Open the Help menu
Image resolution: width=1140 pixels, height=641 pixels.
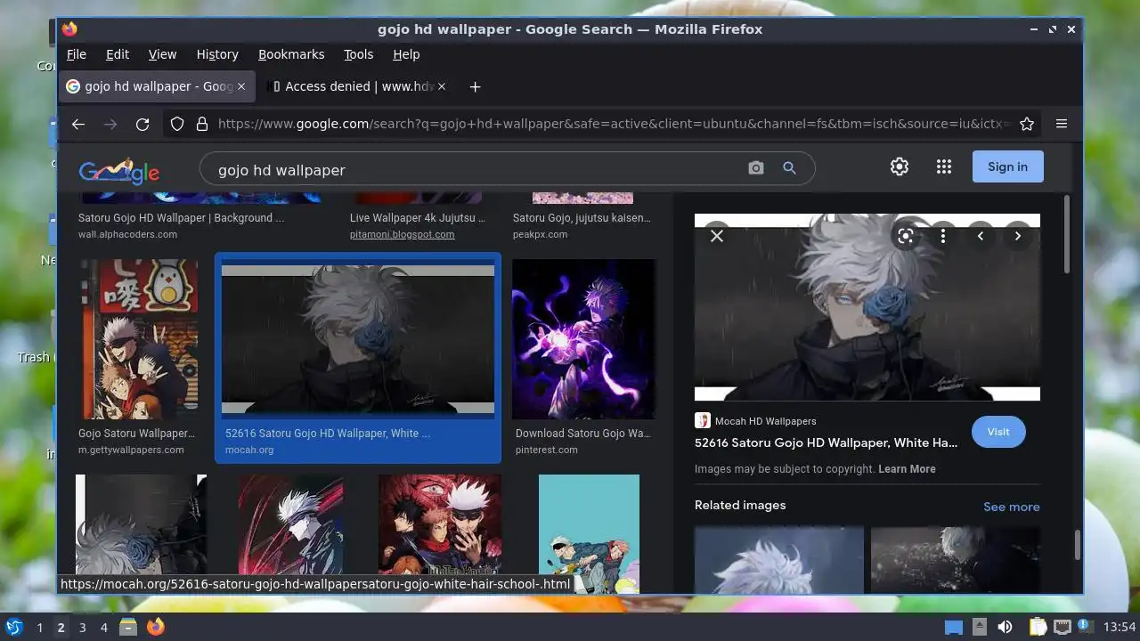pyautogui.click(x=406, y=54)
